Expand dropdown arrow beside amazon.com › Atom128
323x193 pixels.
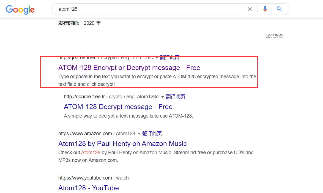[x=139, y=134]
